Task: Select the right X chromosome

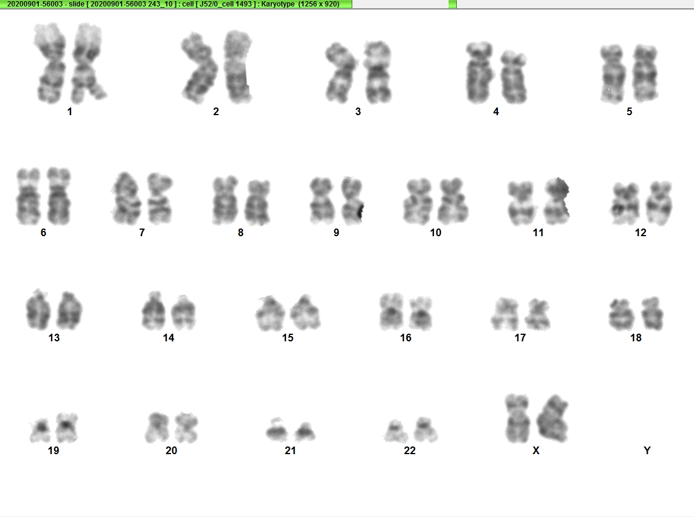Action: pyautogui.click(x=553, y=419)
